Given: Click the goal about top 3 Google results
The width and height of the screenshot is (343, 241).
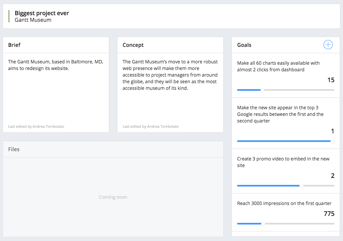Looking at the screenshot, I should tap(280, 114).
